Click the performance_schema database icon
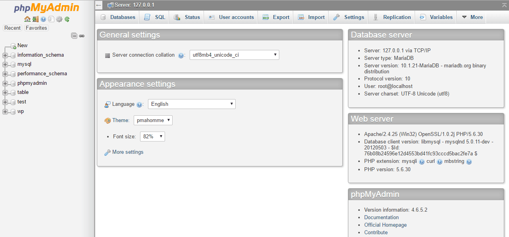This screenshot has width=509, height=237. (x=13, y=74)
